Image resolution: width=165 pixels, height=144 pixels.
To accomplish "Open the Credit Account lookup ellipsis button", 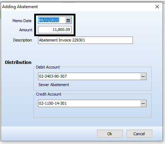I will click(x=143, y=104).
